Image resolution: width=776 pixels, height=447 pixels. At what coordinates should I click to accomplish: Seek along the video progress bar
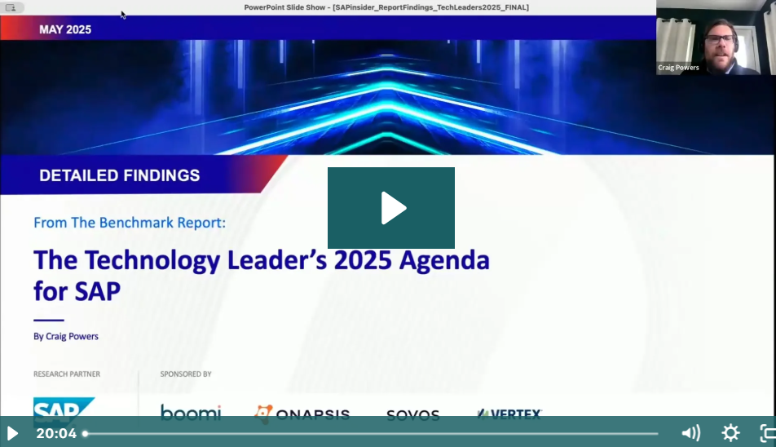click(371, 434)
